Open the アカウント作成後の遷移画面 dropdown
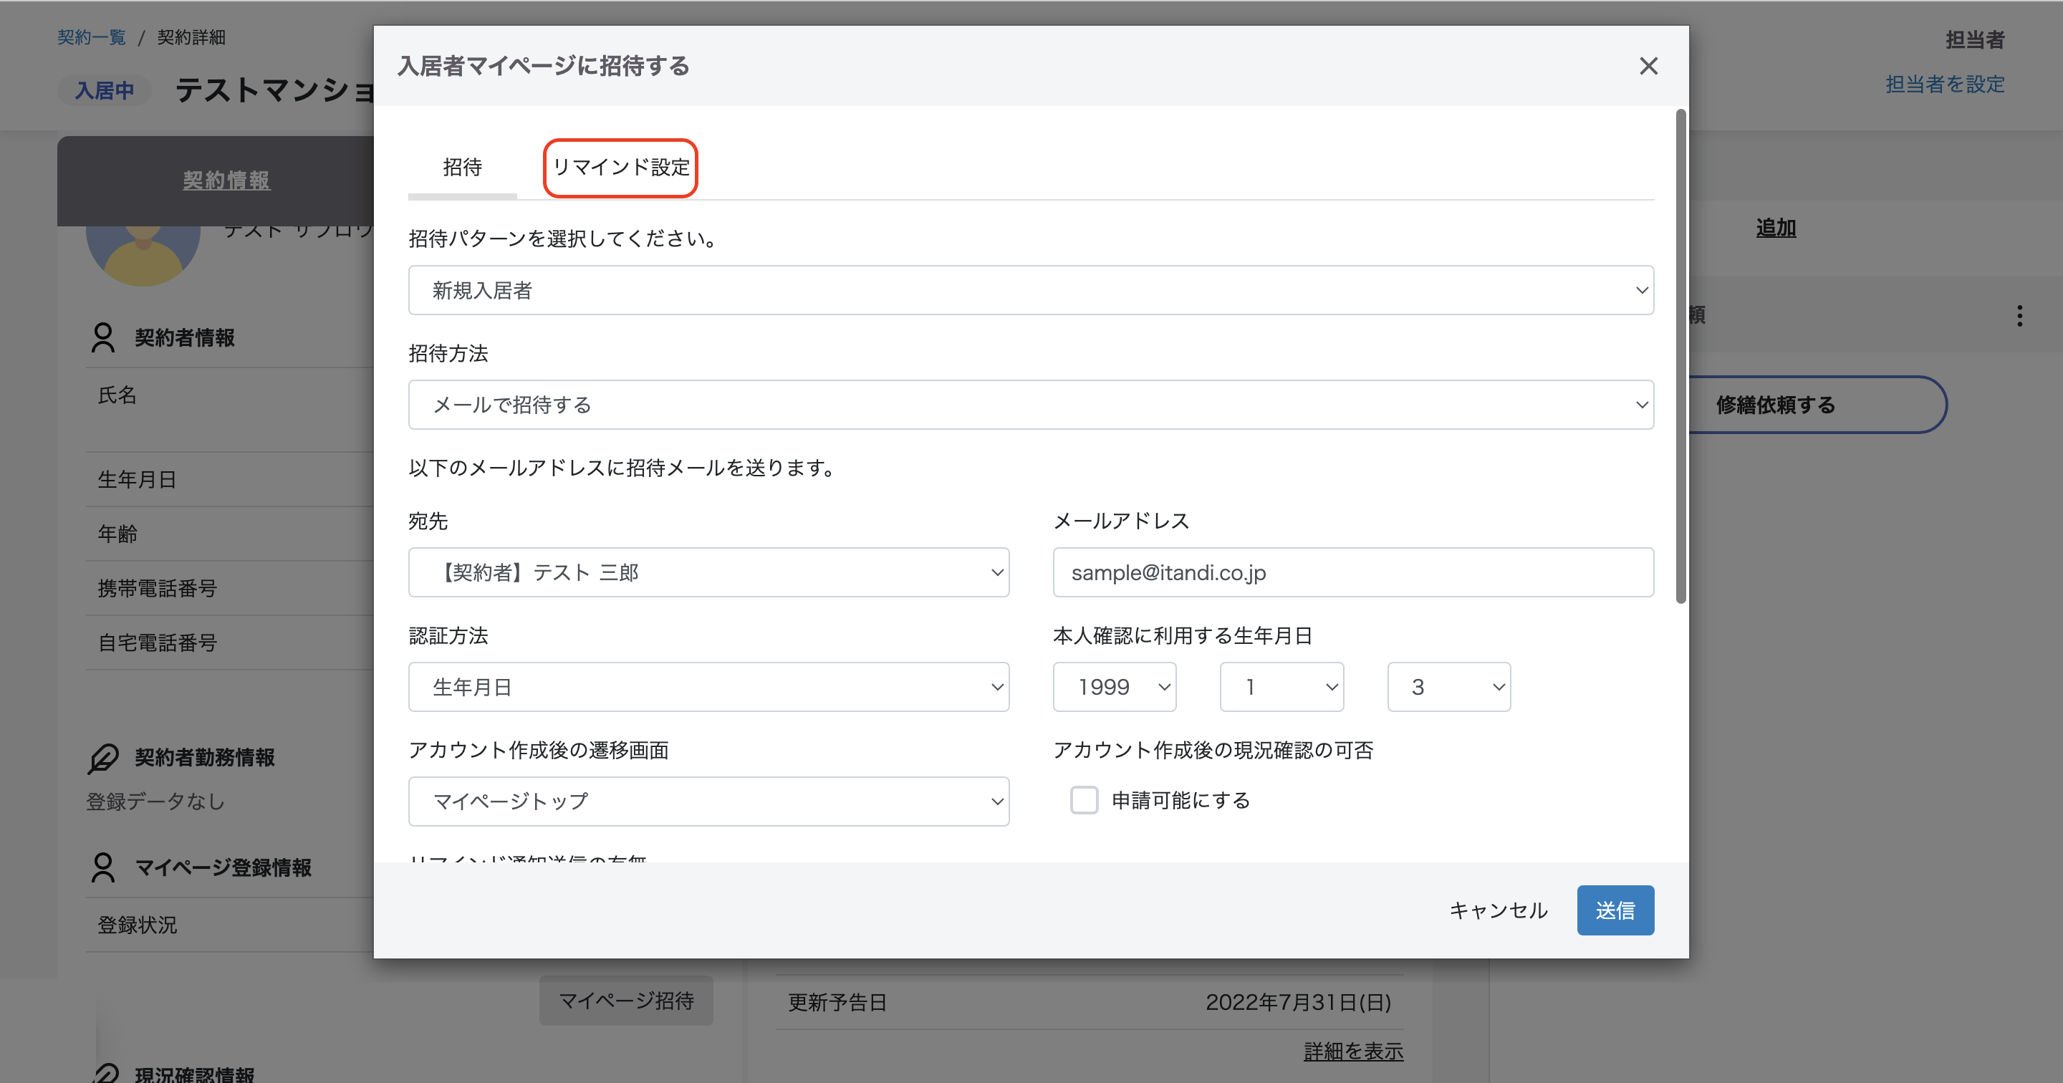2063x1083 pixels. pyautogui.click(x=708, y=801)
